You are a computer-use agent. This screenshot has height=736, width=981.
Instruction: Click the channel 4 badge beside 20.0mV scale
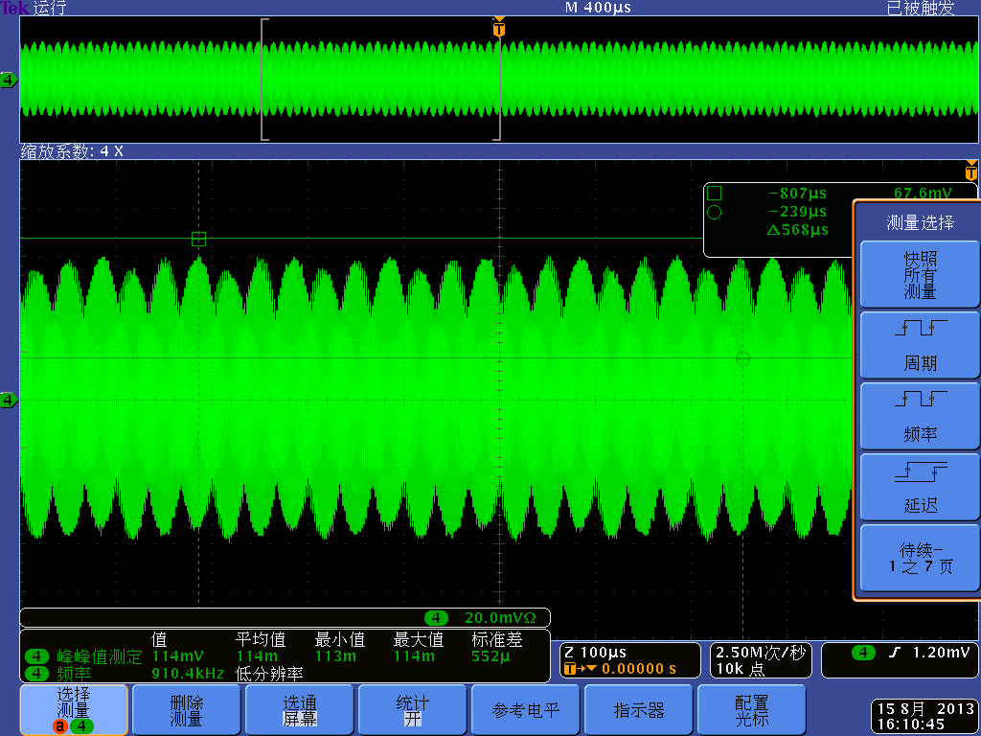point(438,618)
